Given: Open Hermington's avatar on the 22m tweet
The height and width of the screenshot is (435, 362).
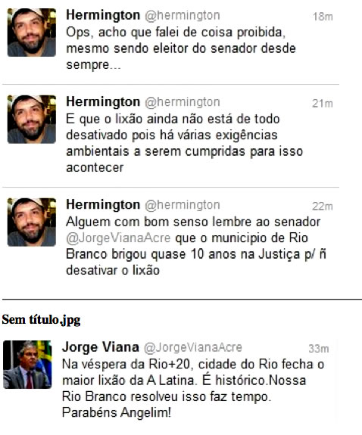Looking at the screenshot, I should 32,222.
